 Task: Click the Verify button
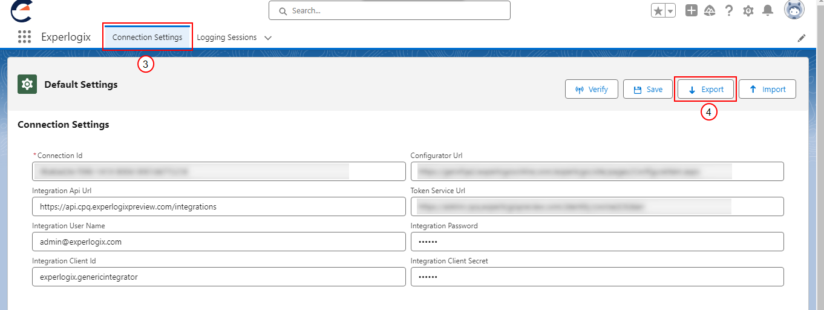592,89
